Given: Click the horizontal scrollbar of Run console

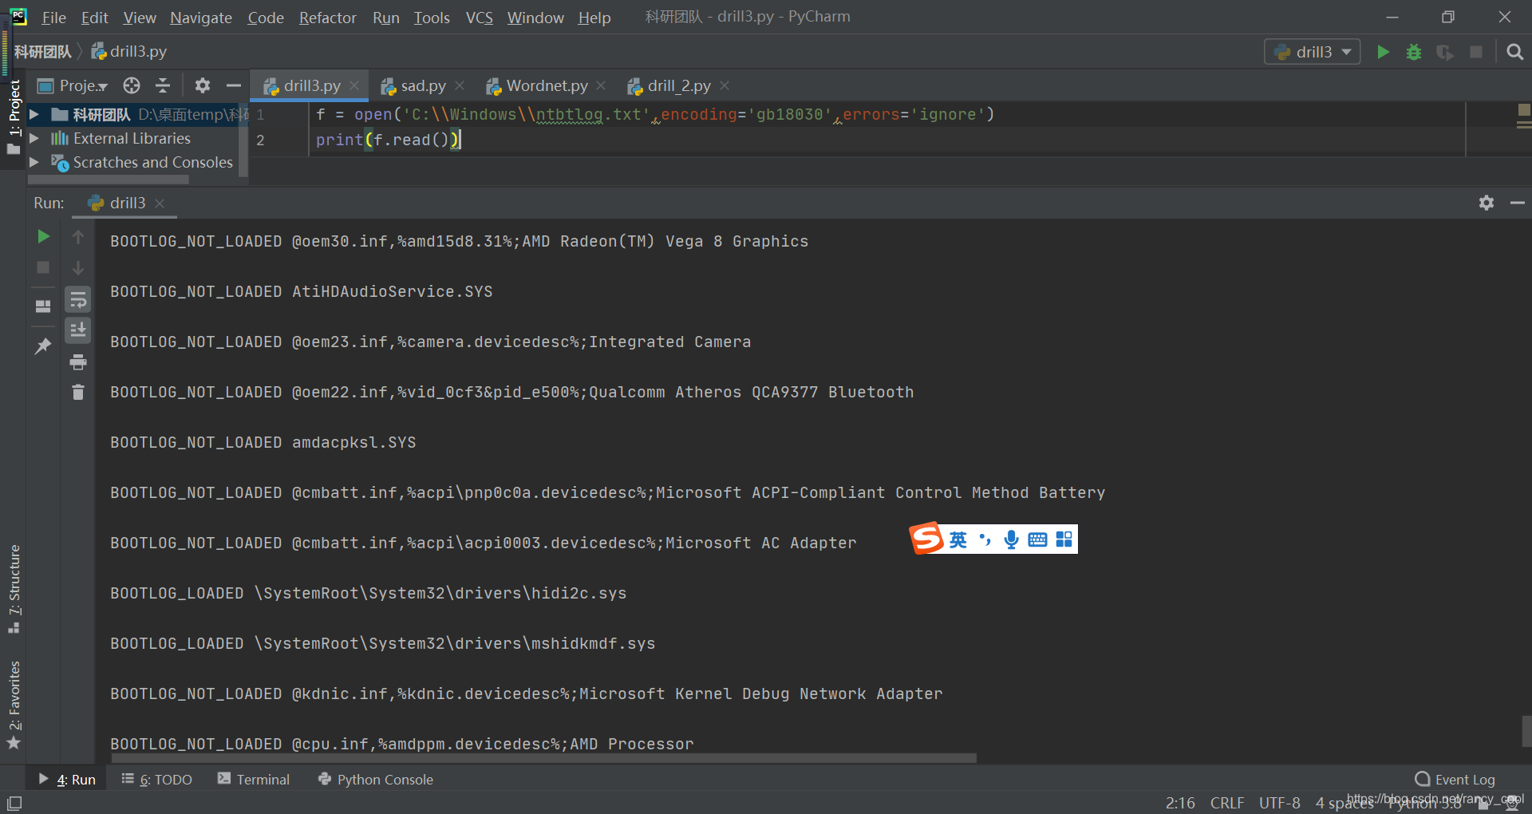Looking at the screenshot, I should click(543, 757).
